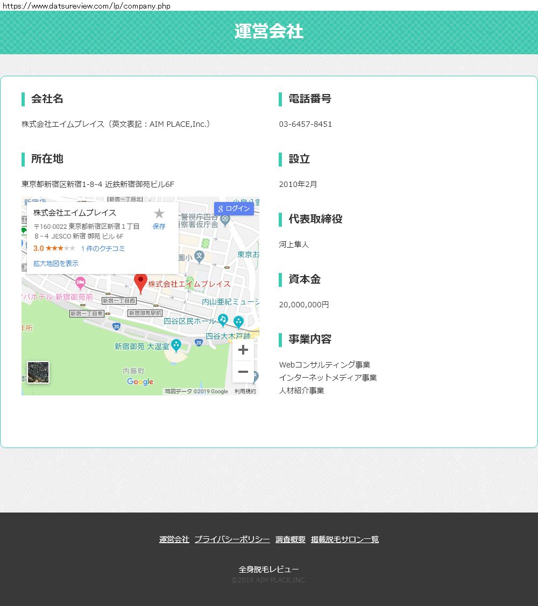Click the police station marker icon
This screenshot has width=538, height=606.
pos(225,219)
